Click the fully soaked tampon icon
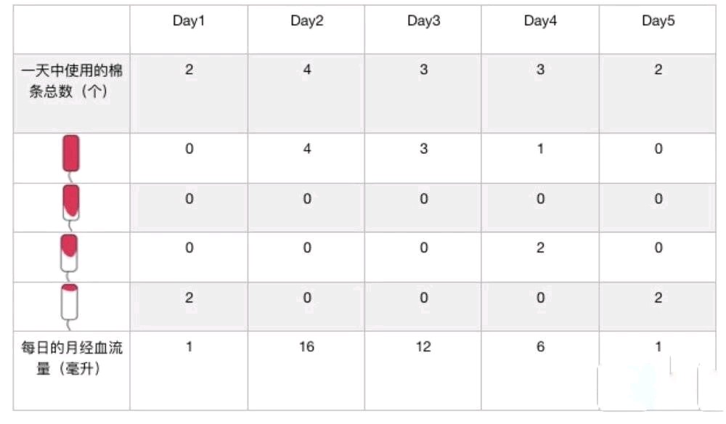This screenshot has width=726, height=424. [71, 158]
